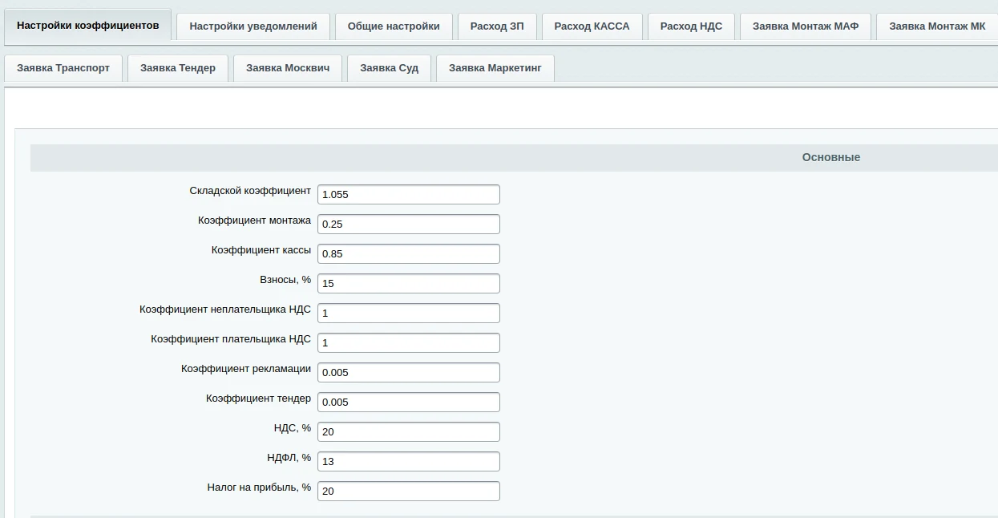This screenshot has height=518, width=998.
Task: Open the Расход НДС tab
Action: click(x=691, y=26)
